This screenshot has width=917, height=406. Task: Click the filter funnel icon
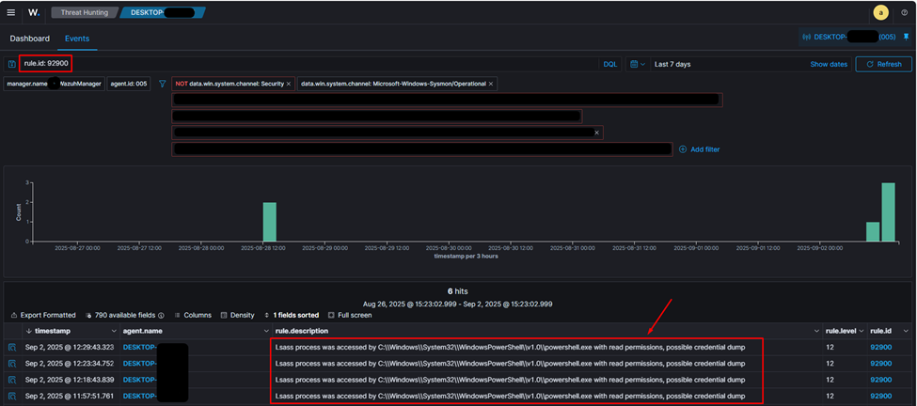163,84
